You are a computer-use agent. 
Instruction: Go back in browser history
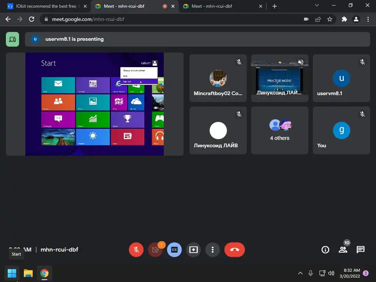pyautogui.click(x=8, y=19)
